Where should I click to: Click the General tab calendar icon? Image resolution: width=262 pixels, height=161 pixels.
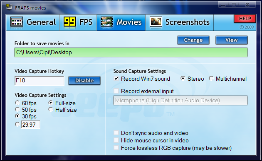17,22
